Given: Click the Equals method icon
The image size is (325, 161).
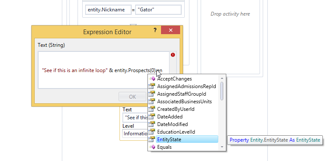Looking at the screenshot, I should [152, 147].
